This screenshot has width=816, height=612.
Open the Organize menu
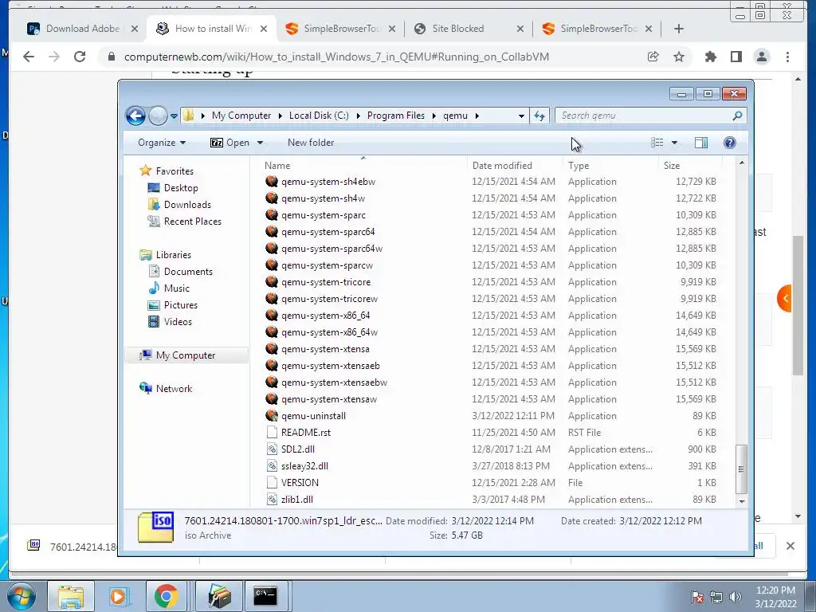coord(161,143)
